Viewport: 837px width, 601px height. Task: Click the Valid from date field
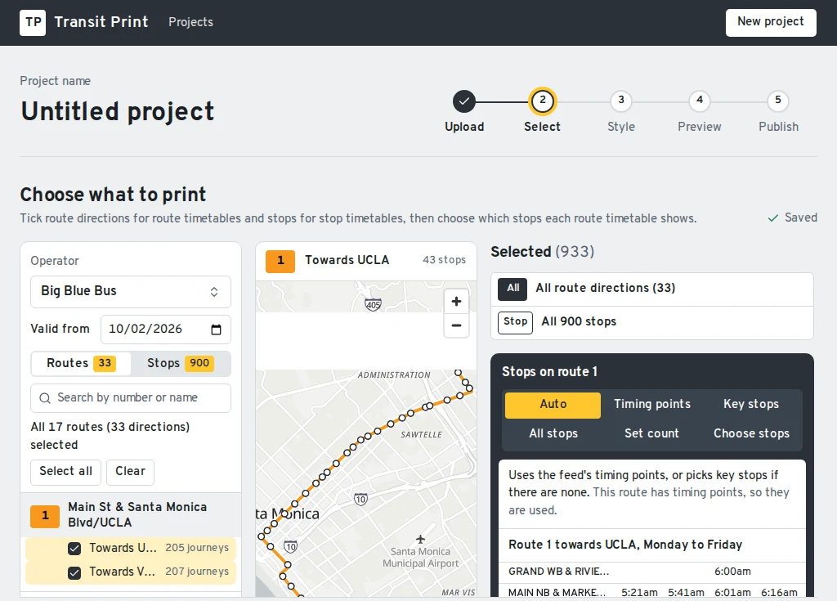click(165, 330)
